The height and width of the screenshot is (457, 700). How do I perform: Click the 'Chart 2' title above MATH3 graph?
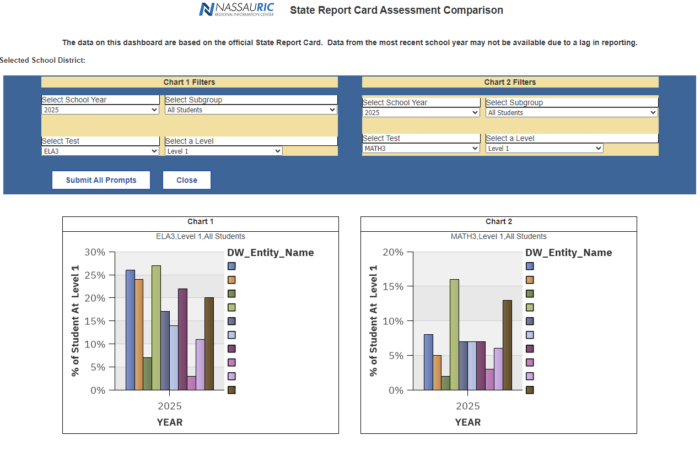click(499, 221)
